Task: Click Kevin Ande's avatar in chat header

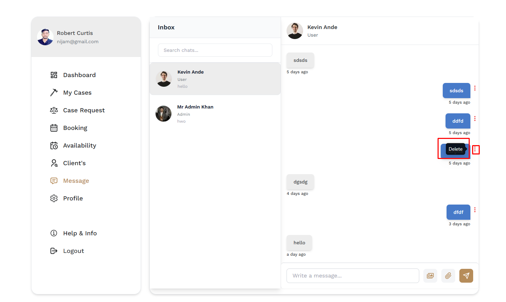Action: [x=295, y=31]
